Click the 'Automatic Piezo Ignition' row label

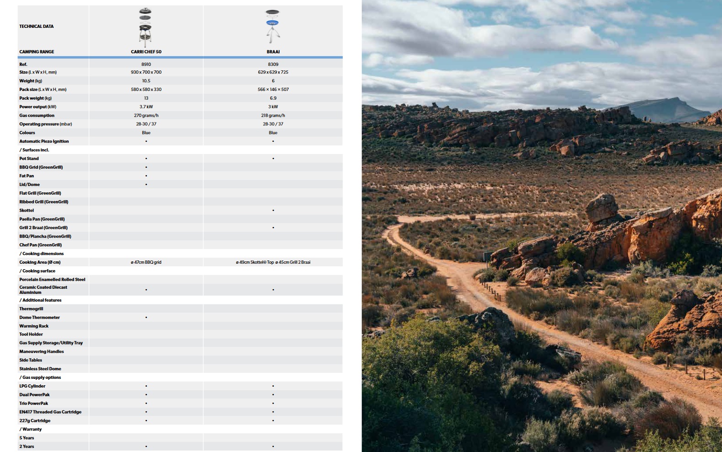pos(44,142)
